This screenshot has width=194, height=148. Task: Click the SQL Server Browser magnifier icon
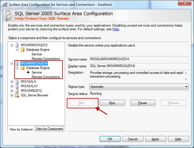coord(17,95)
